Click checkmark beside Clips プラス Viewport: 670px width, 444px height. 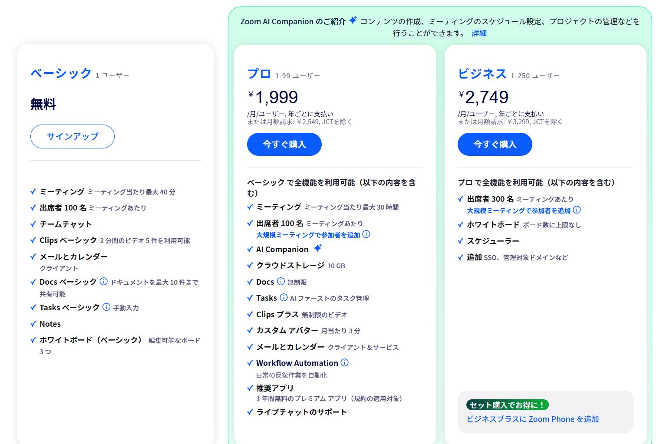[250, 314]
